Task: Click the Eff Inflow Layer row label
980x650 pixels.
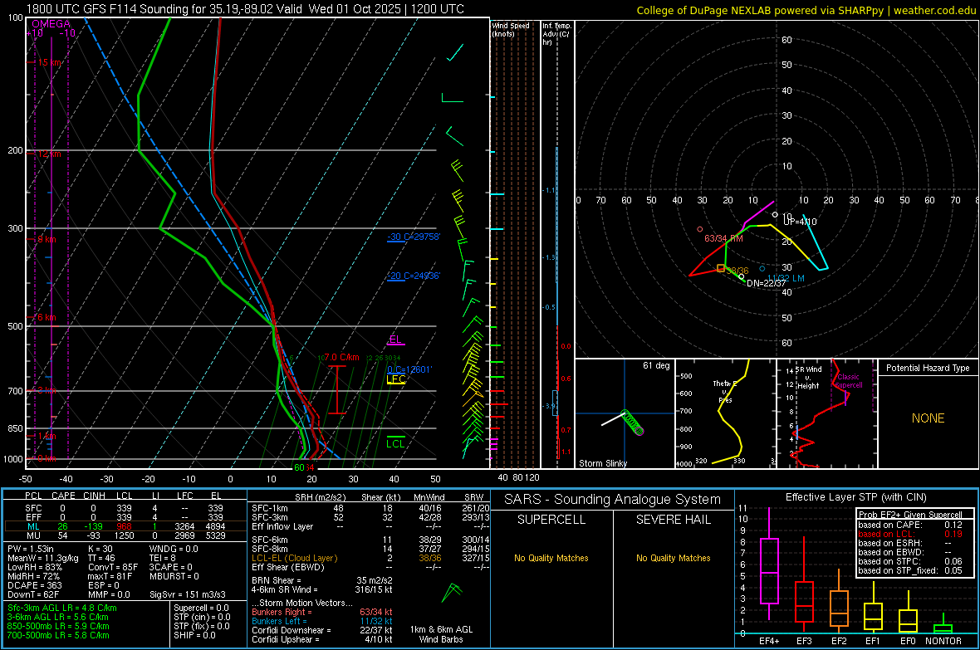Action: [283, 526]
